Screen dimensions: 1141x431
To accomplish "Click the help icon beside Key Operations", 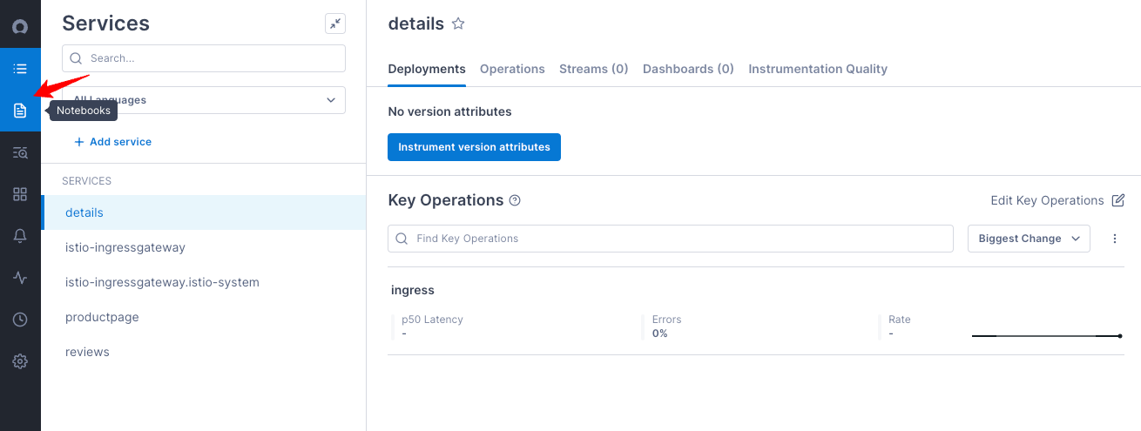I will click(515, 201).
